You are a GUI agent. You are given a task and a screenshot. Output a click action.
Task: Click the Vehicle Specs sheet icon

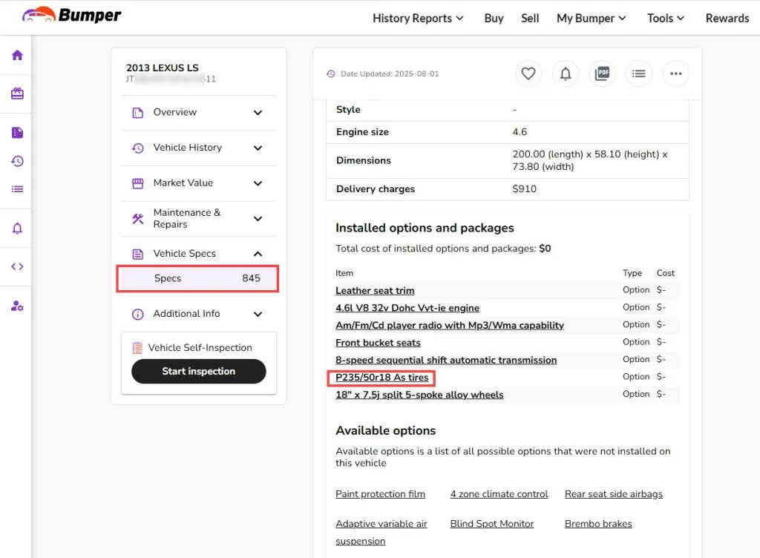[137, 255]
